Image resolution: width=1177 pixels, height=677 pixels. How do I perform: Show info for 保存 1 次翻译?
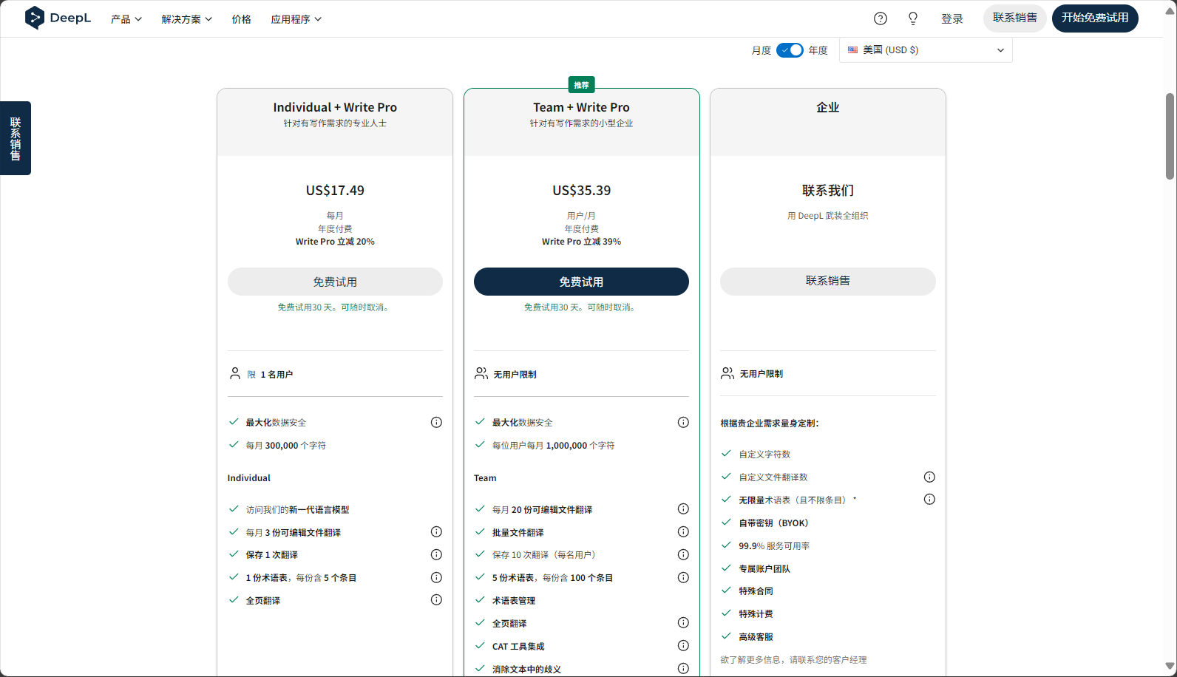pos(436,555)
